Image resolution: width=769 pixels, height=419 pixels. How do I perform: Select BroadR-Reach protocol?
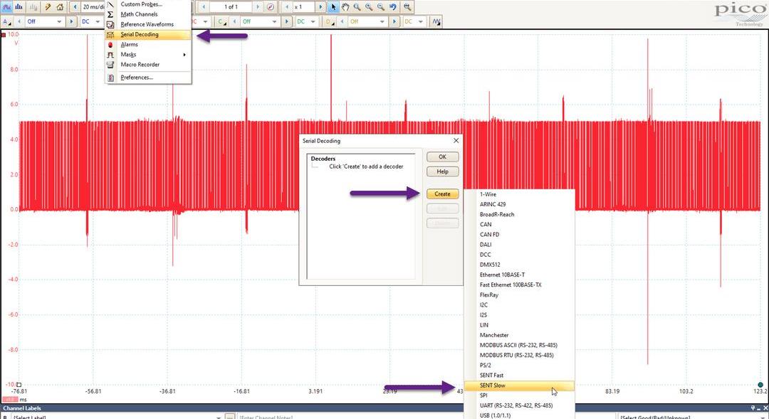coord(519,214)
